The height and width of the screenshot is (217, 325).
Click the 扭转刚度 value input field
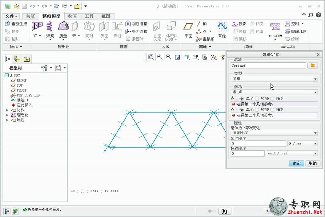(x=247, y=154)
